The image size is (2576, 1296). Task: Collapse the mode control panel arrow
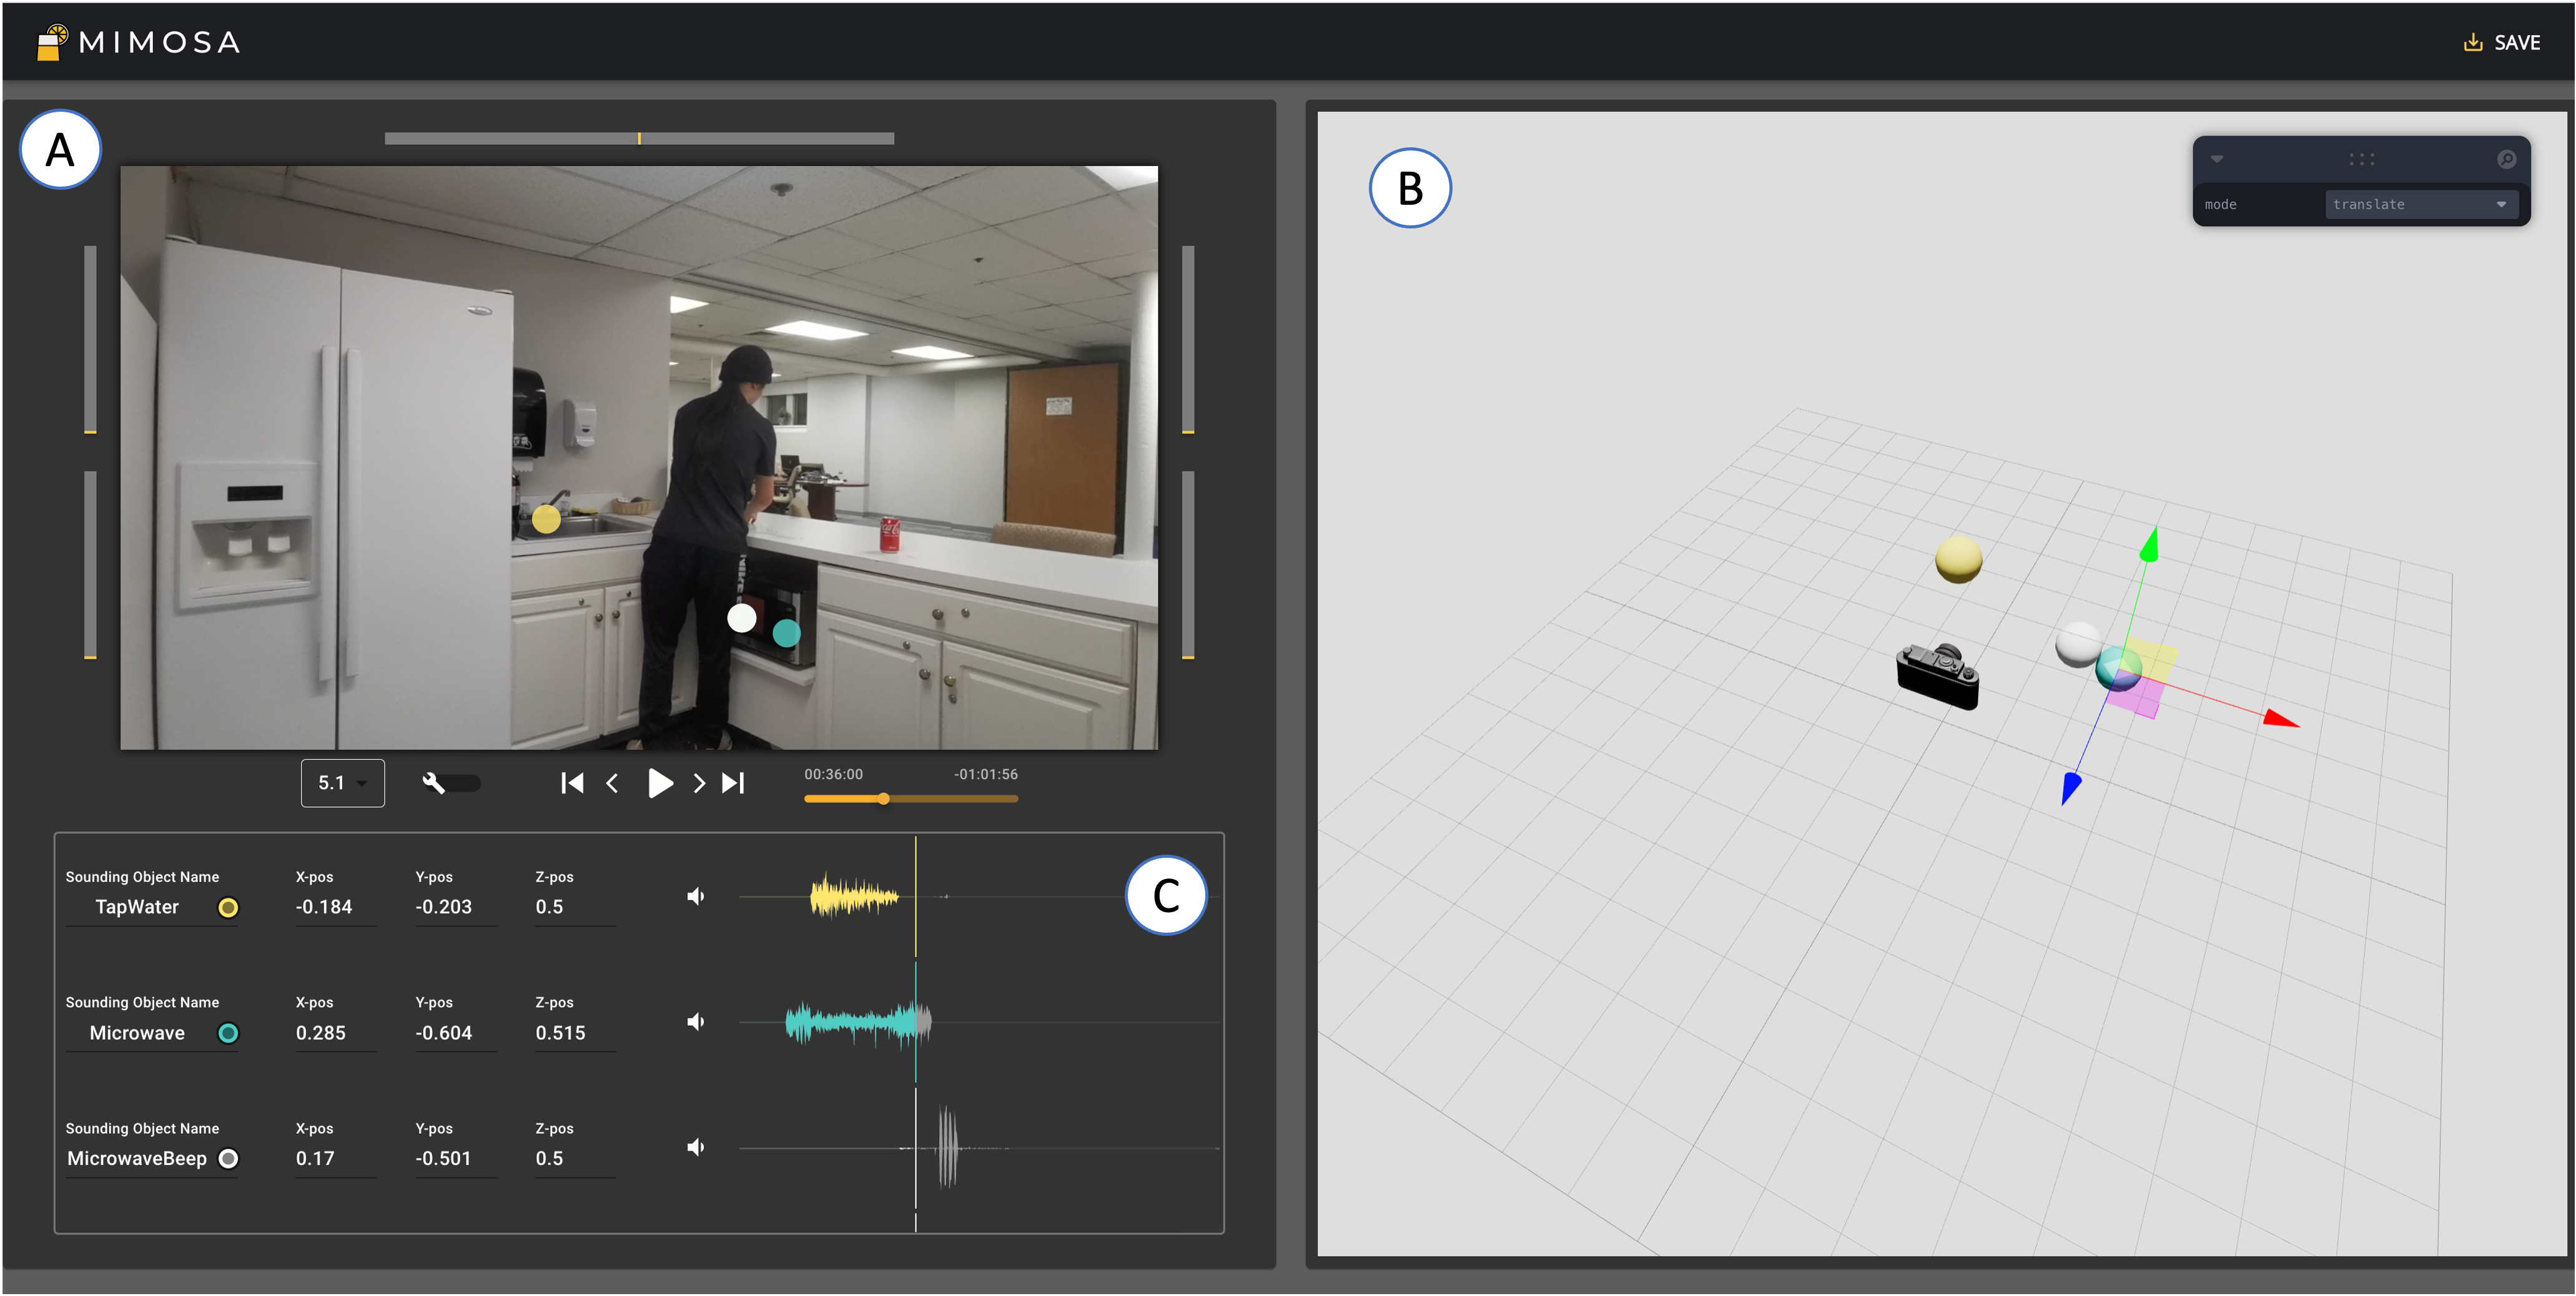pyautogui.click(x=2217, y=159)
